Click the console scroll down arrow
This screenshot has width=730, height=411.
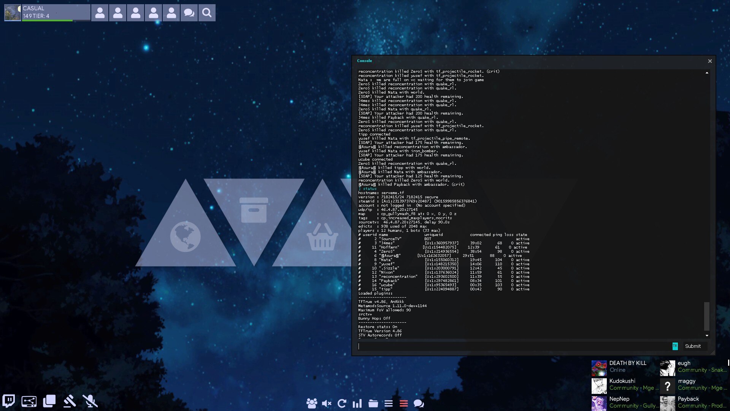[x=707, y=336]
